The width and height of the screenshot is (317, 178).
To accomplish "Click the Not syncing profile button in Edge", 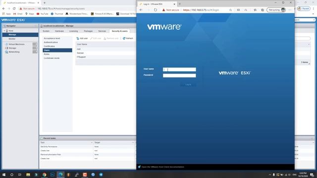I will 276,10.
